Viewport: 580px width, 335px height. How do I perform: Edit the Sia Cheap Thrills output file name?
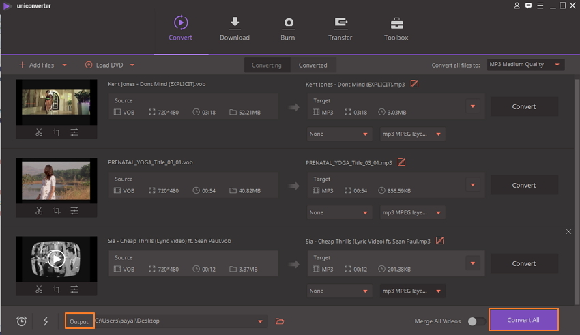click(440, 241)
